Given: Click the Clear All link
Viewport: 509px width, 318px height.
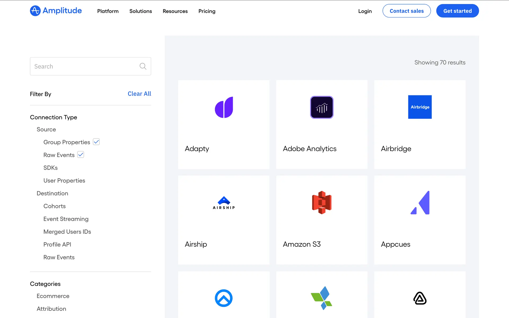Looking at the screenshot, I should click(x=139, y=94).
